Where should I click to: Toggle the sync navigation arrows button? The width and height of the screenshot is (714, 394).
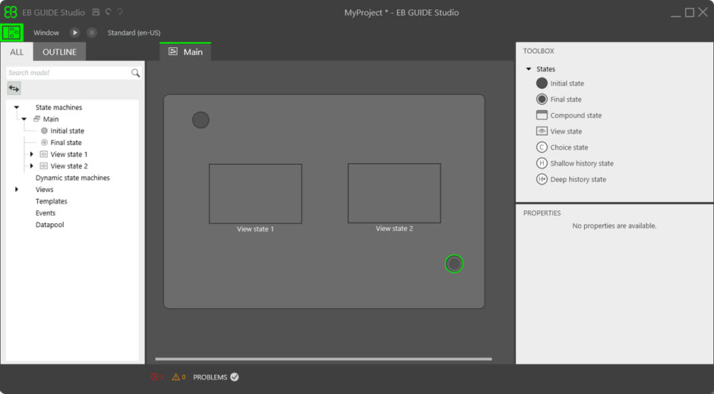[14, 88]
